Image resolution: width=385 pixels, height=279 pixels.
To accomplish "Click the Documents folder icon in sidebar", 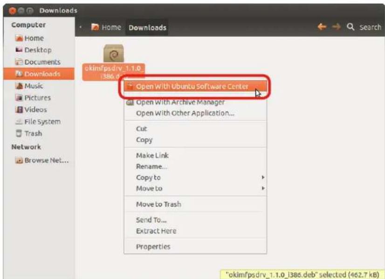I will pyautogui.click(x=19, y=62).
